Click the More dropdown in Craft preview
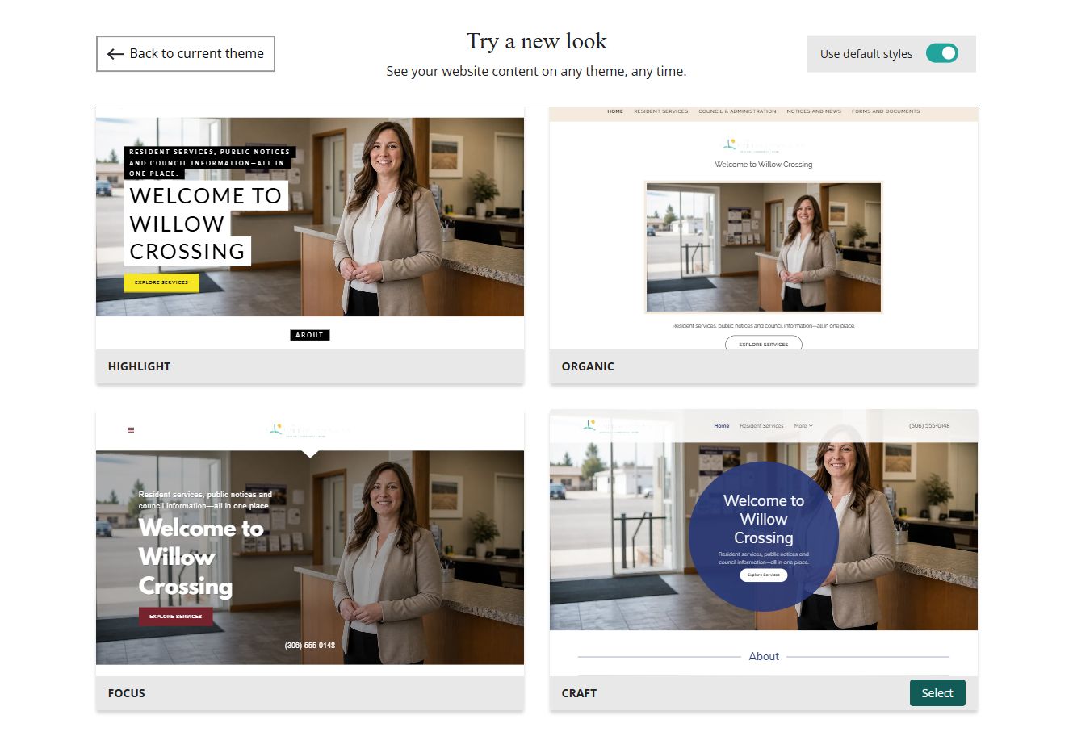This screenshot has width=1073, height=736. (x=803, y=425)
